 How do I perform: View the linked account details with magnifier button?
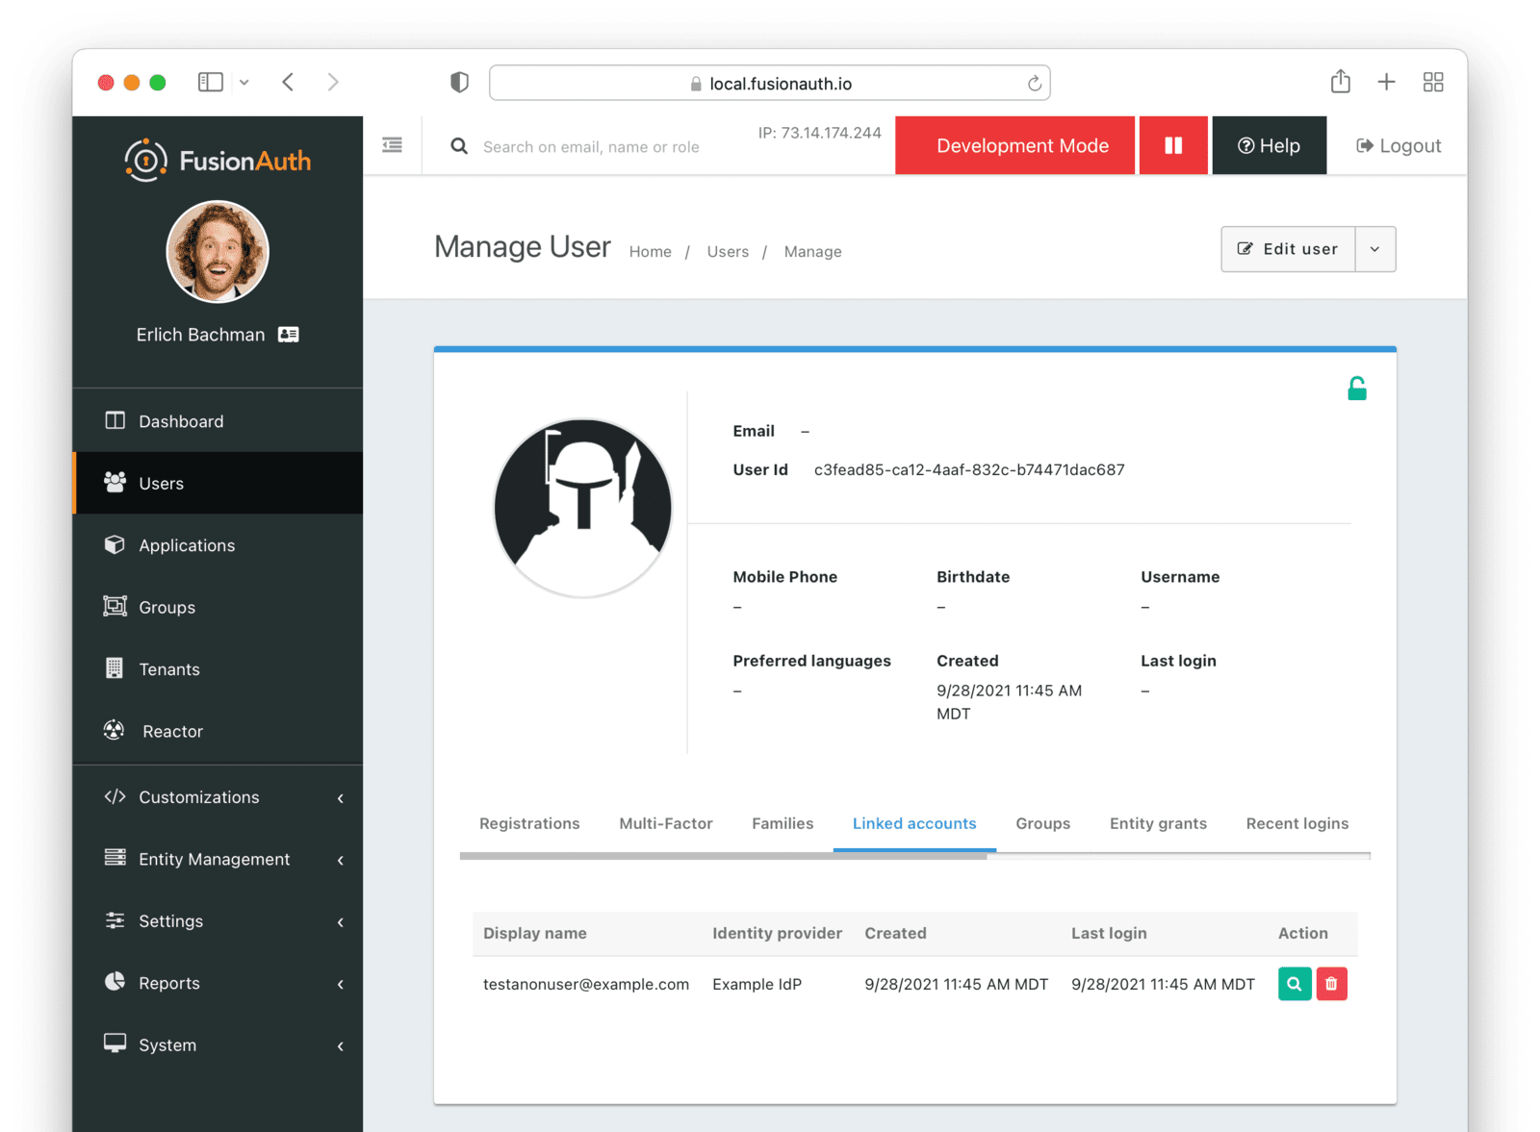point(1294,983)
